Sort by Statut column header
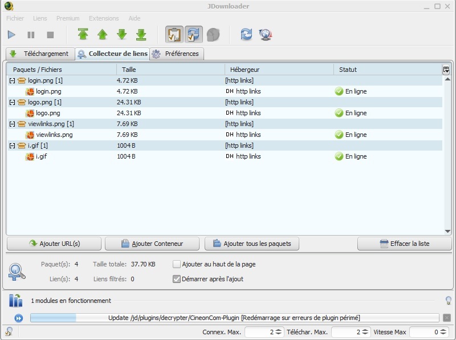 (x=388, y=70)
